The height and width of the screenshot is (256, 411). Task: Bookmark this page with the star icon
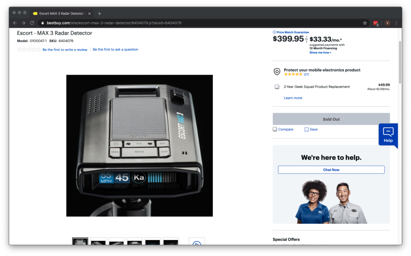coord(365,23)
